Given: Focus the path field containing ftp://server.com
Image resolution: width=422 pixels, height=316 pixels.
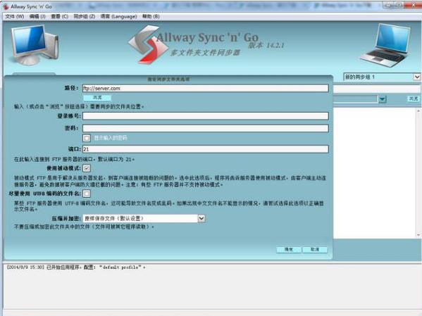Looking at the screenshot, I should point(205,88).
